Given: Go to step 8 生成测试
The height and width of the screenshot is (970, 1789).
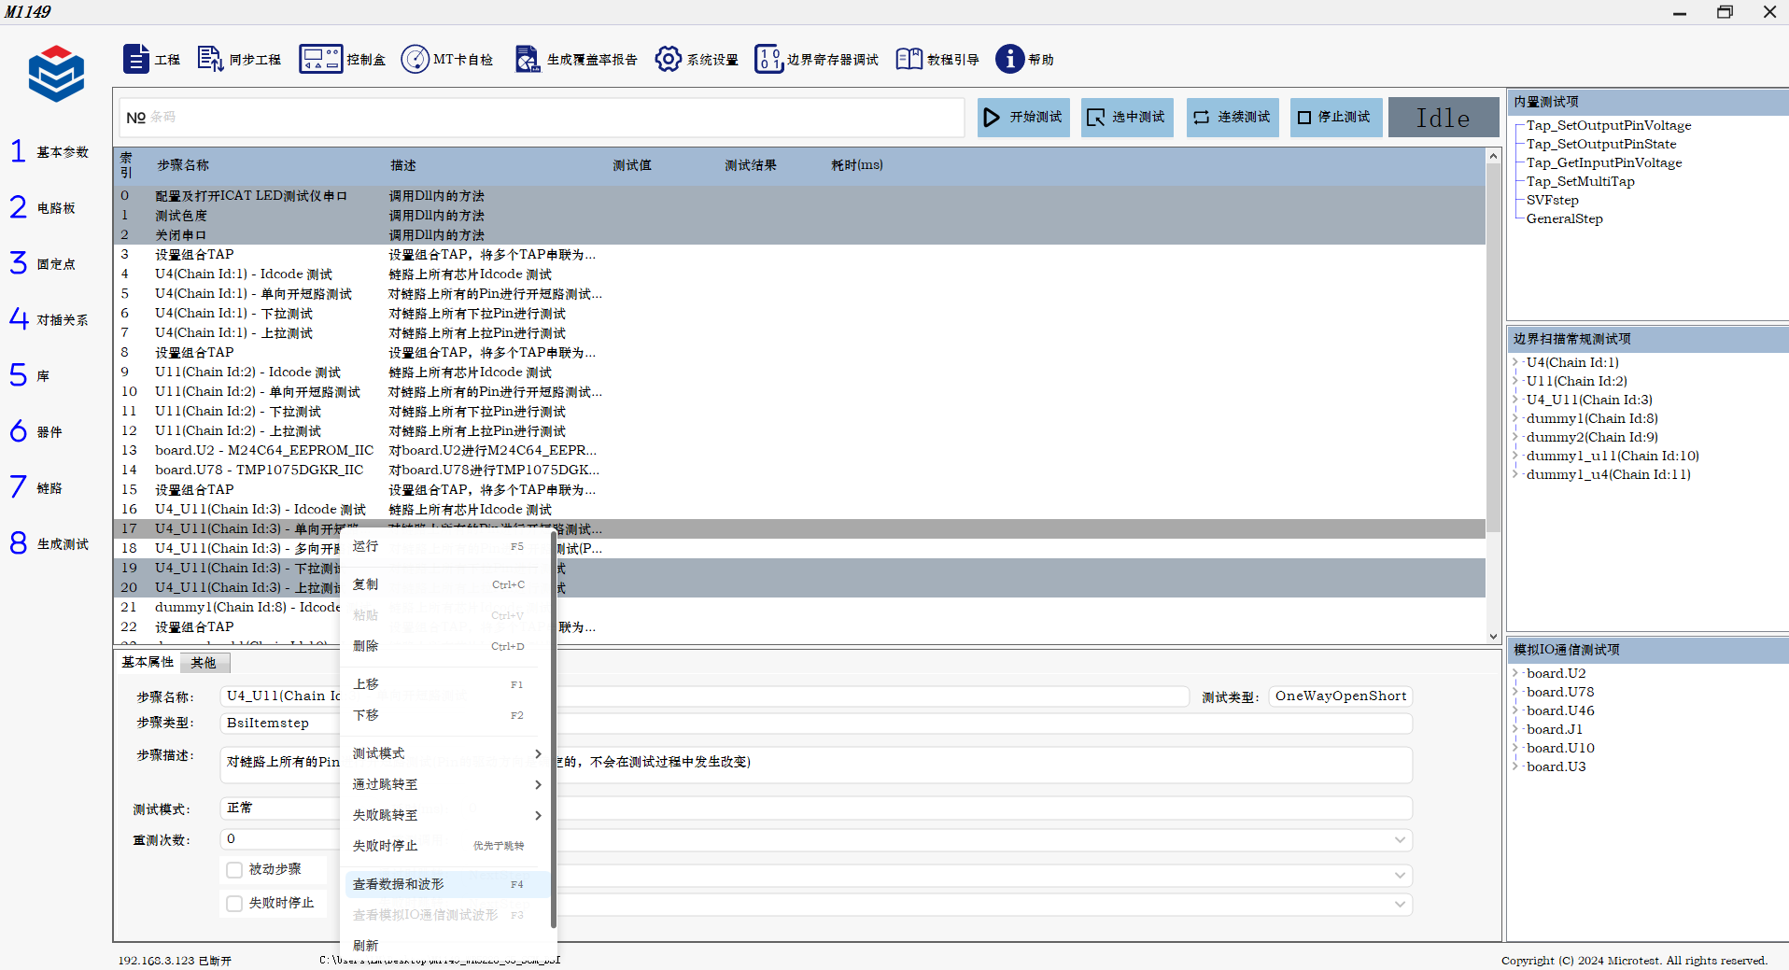Looking at the screenshot, I should 49,543.
